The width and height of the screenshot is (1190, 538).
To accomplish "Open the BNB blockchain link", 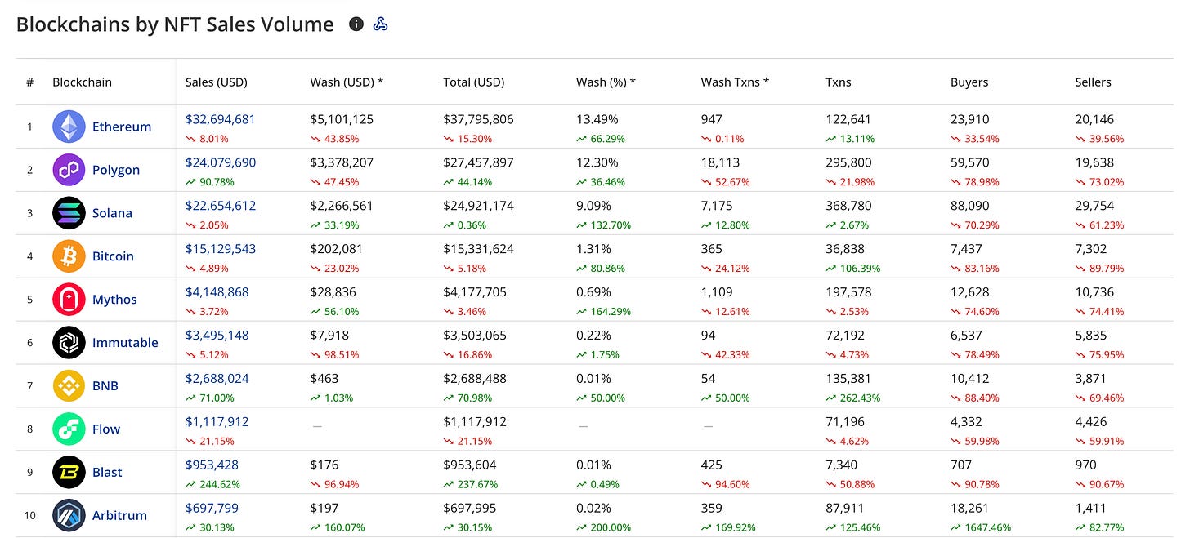I will click(105, 385).
